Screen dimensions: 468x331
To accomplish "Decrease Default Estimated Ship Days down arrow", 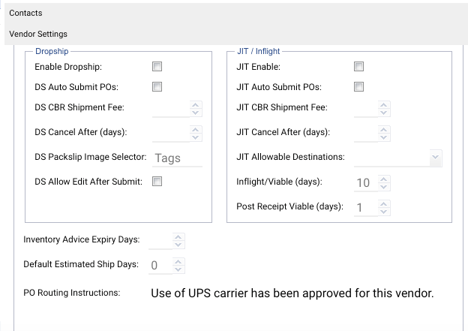I will click(x=178, y=269).
